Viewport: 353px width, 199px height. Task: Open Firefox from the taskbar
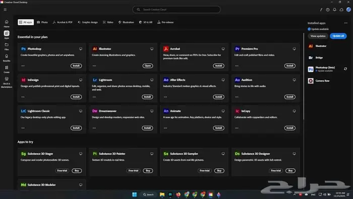click(179, 194)
